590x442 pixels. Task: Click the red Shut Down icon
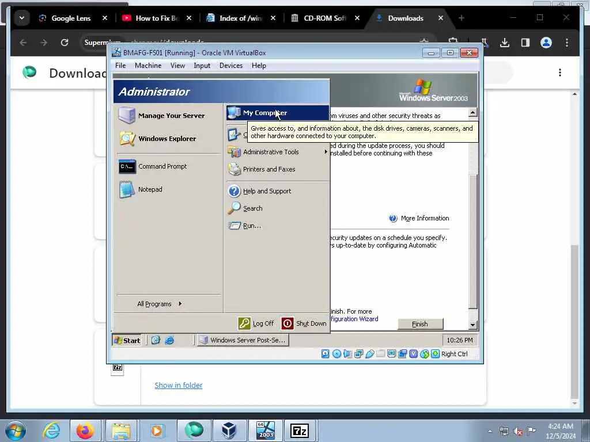[288, 323]
